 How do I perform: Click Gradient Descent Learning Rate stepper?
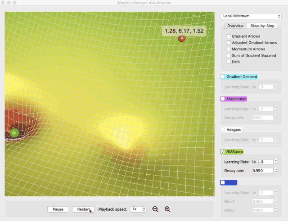coord(276,87)
